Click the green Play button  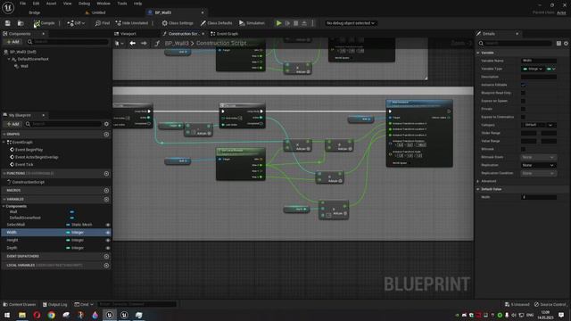coord(279,23)
